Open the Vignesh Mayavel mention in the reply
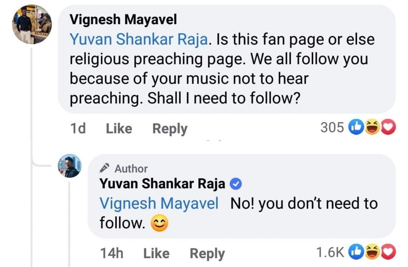The width and height of the screenshot is (408, 267). click(159, 204)
